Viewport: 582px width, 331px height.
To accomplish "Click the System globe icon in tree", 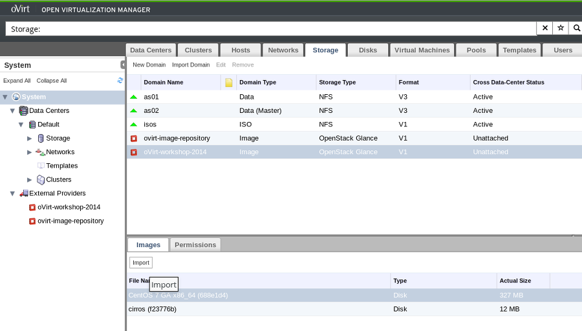I will pyautogui.click(x=16, y=97).
